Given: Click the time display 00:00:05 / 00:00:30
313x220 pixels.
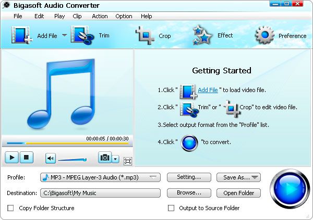Looking at the screenshot, I should pyautogui.click(x=107, y=138).
